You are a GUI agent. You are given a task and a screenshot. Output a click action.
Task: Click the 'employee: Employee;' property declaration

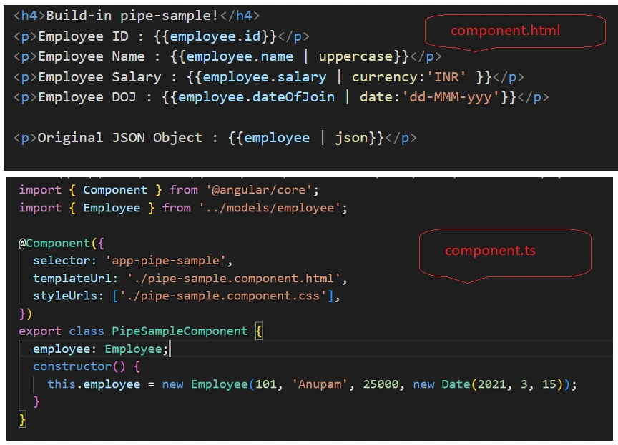pos(101,349)
